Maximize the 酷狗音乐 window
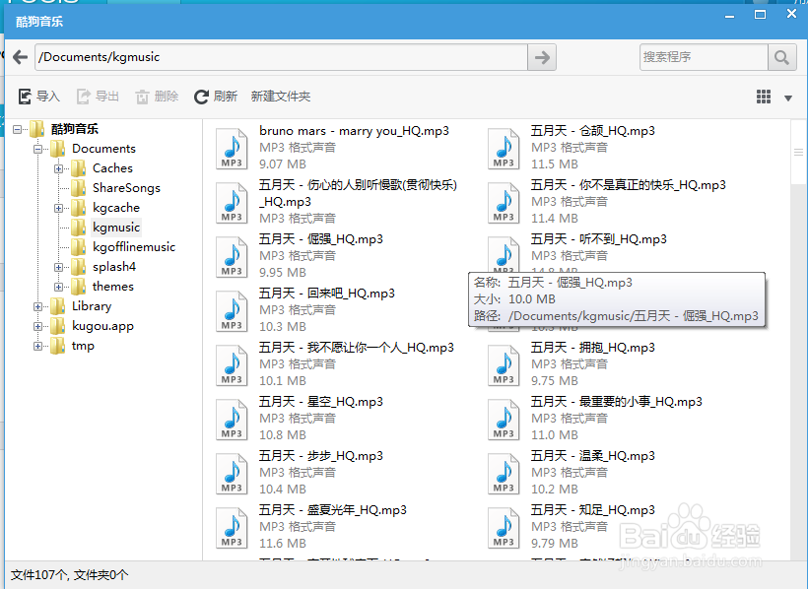This screenshot has height=589, width=808. pyautogui.click(x=760, y=15)
